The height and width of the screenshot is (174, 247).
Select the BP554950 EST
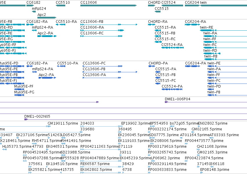152,126
